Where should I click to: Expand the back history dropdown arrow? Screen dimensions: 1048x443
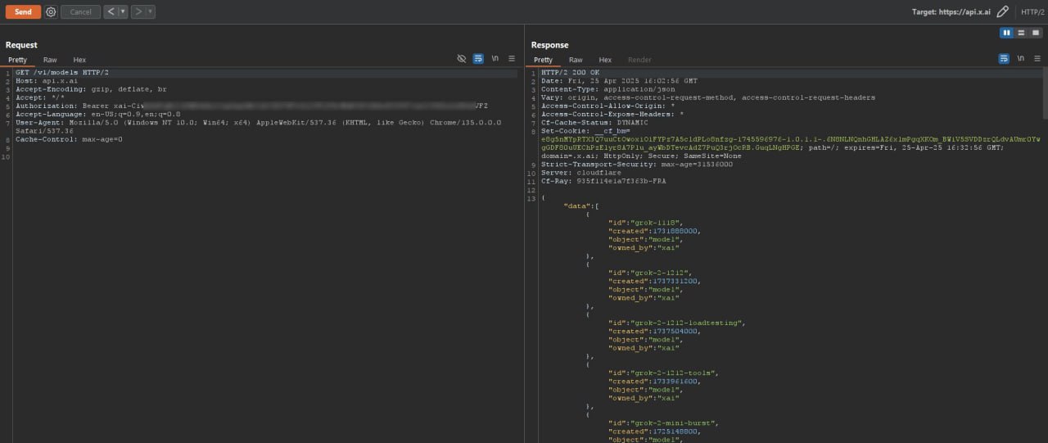(x=123, y=12)
